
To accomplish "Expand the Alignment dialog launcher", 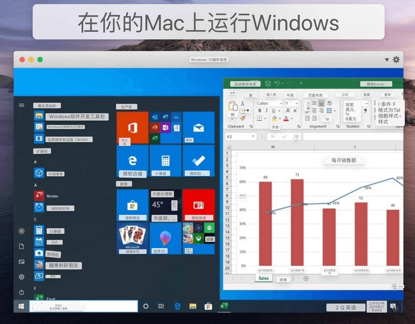I will (338, 126).
